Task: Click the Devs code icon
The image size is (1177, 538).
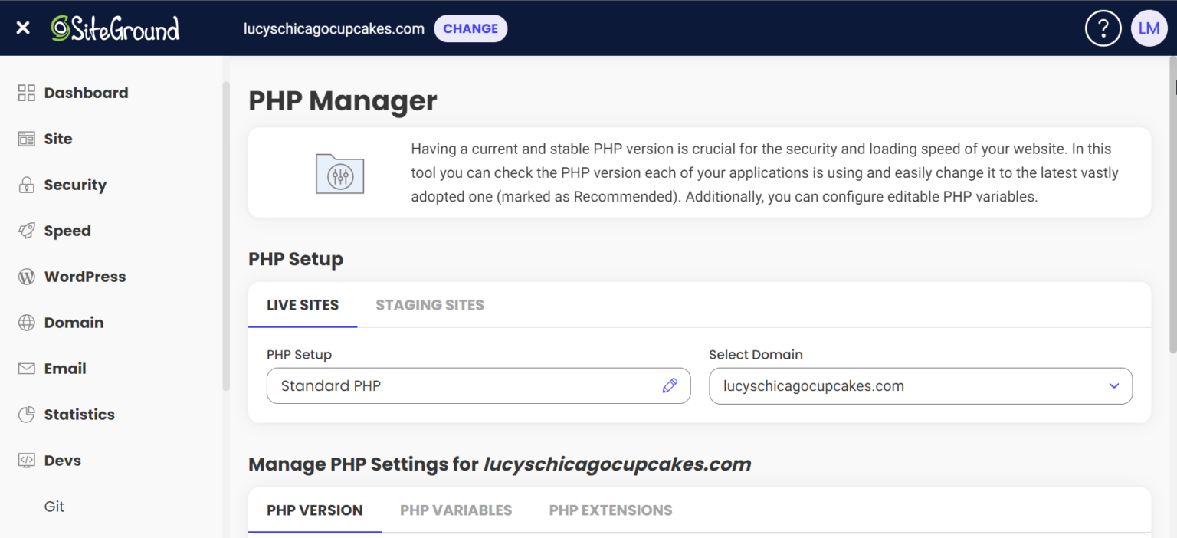Action: [x=27, y=461]
